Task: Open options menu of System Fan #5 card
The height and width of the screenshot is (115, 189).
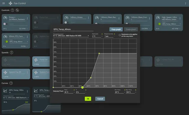Action: point(27,72)
